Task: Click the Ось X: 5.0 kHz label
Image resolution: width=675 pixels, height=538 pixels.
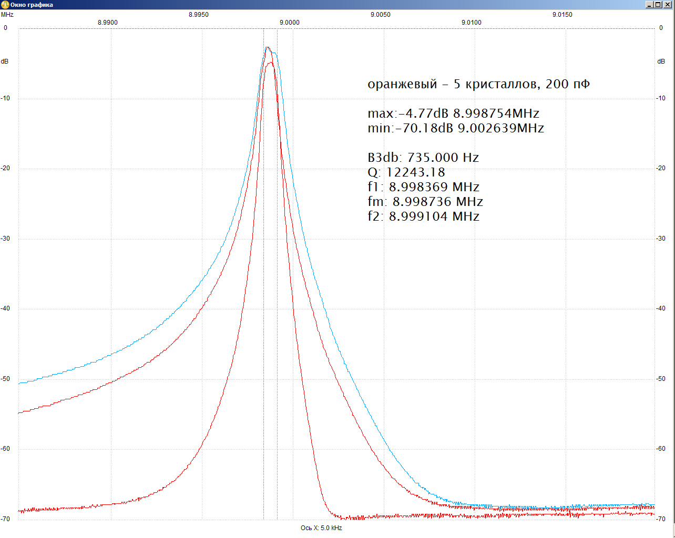Action: tap(321, 527)
